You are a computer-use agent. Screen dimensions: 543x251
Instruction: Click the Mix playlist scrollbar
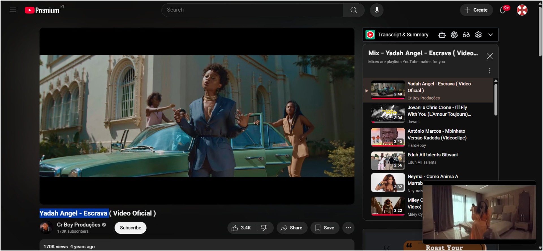(x=495, y=99)
